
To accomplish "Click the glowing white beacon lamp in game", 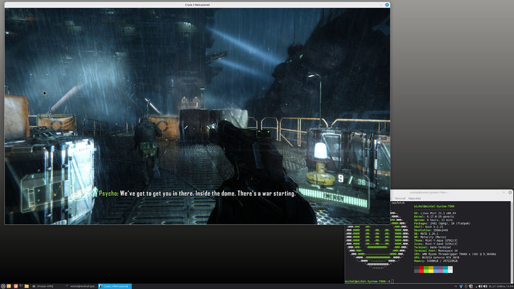I will [x=321, y=150].
